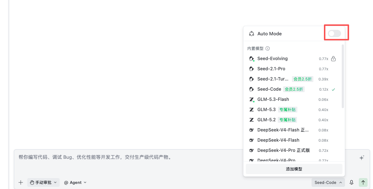The height and width of the screenshot is (189, 373).
Task: Click the DeepSeek-V4-Flash 正... whale icon
Action: point(252,130)
